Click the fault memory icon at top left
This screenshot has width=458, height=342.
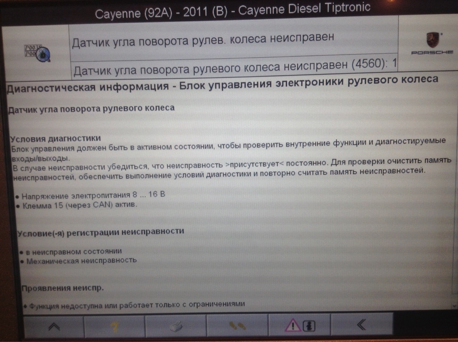click(x=36, y=53)
